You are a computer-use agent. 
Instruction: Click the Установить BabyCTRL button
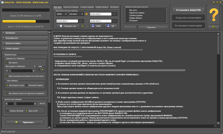(x=188, y=10)
